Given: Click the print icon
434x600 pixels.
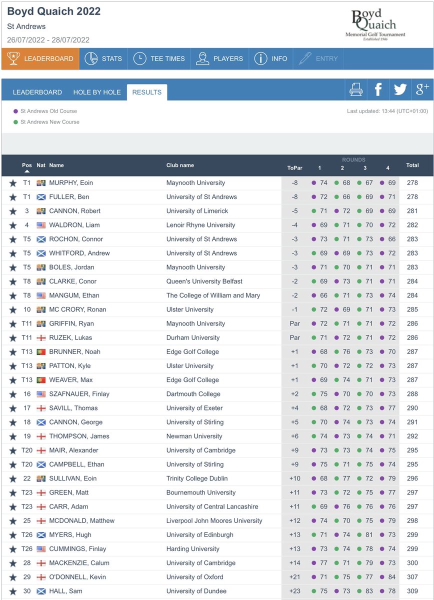Looking at the screenshot, I should click(356, 90).
